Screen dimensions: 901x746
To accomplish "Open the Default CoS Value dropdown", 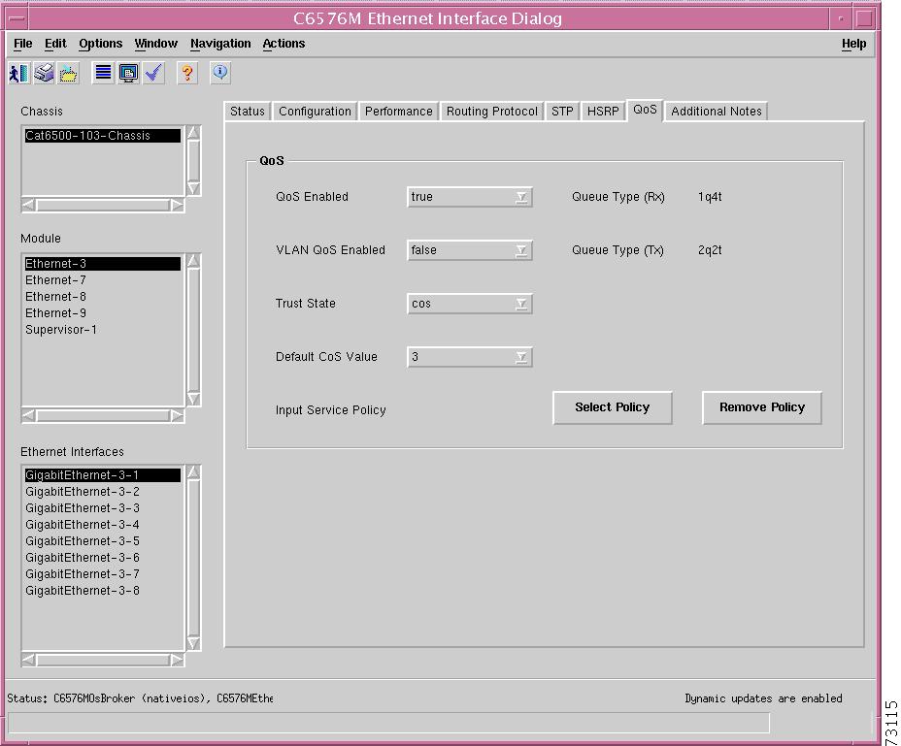I will pyautogui.click(x=470, y=357).
